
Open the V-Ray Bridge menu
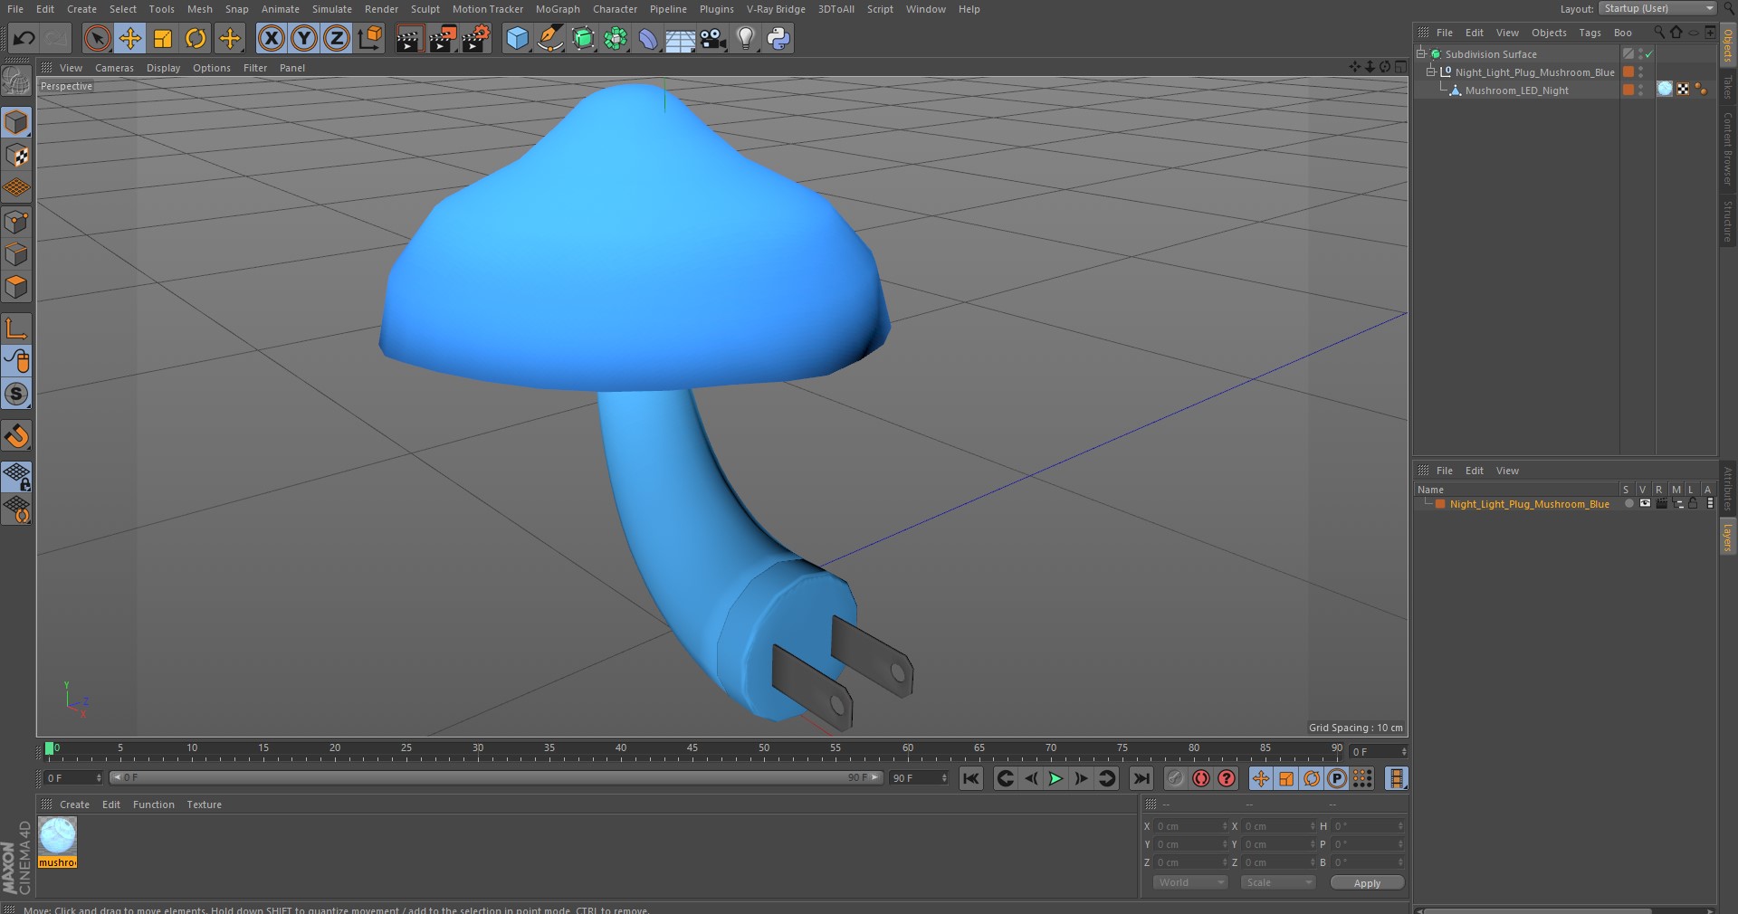point(776,9)
